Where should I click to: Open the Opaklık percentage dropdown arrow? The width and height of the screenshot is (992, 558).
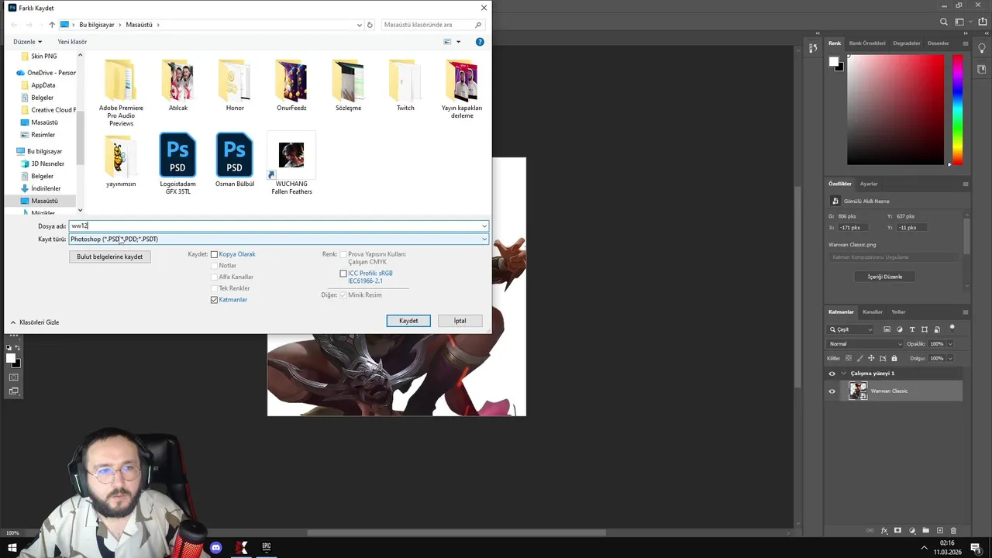950,344
